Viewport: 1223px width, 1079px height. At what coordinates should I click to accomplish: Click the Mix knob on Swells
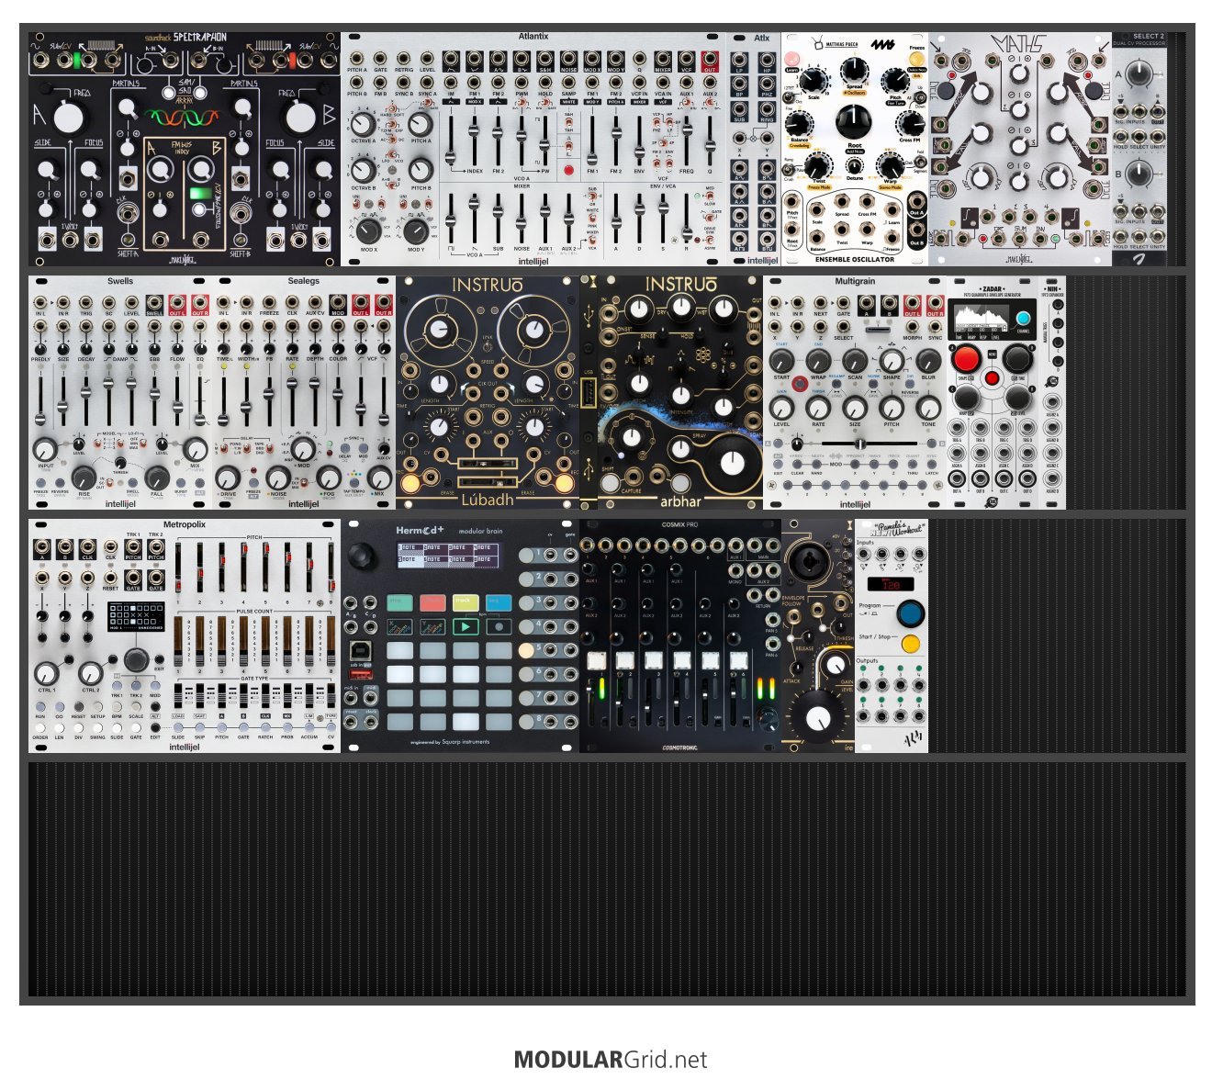195,450
